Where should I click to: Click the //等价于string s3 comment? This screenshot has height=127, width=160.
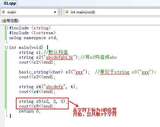point(125,72)
